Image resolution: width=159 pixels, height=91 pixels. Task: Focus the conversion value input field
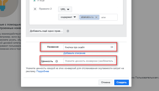89,61
